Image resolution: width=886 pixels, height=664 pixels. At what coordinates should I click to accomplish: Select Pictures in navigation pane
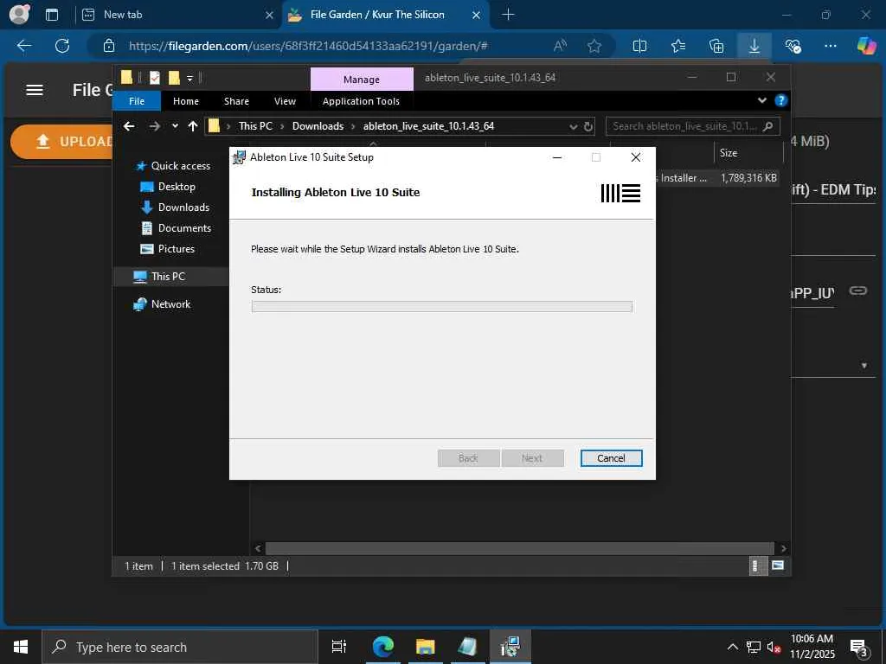[x=176, y=249]
